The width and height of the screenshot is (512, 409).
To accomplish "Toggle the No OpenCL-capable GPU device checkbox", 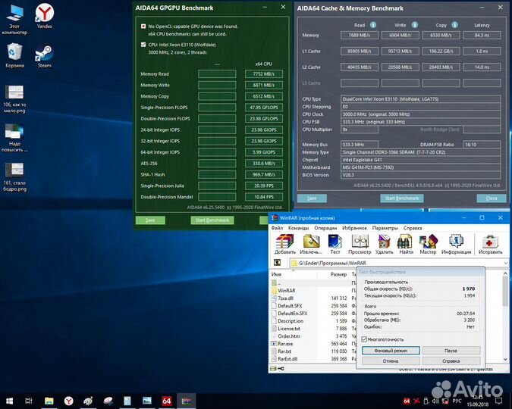I will (x=143, y=26).
